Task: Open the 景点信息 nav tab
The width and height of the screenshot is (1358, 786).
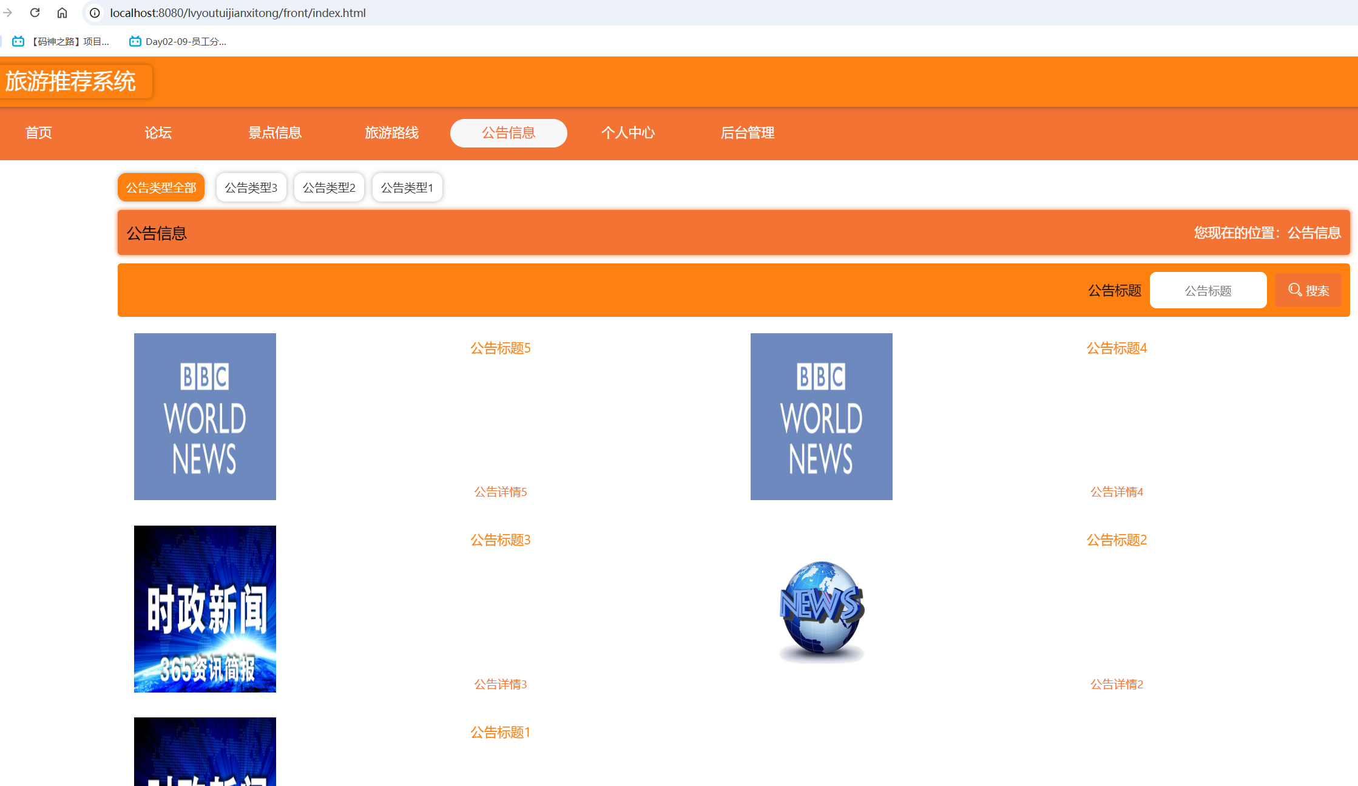Action: (x=275, y=133)
